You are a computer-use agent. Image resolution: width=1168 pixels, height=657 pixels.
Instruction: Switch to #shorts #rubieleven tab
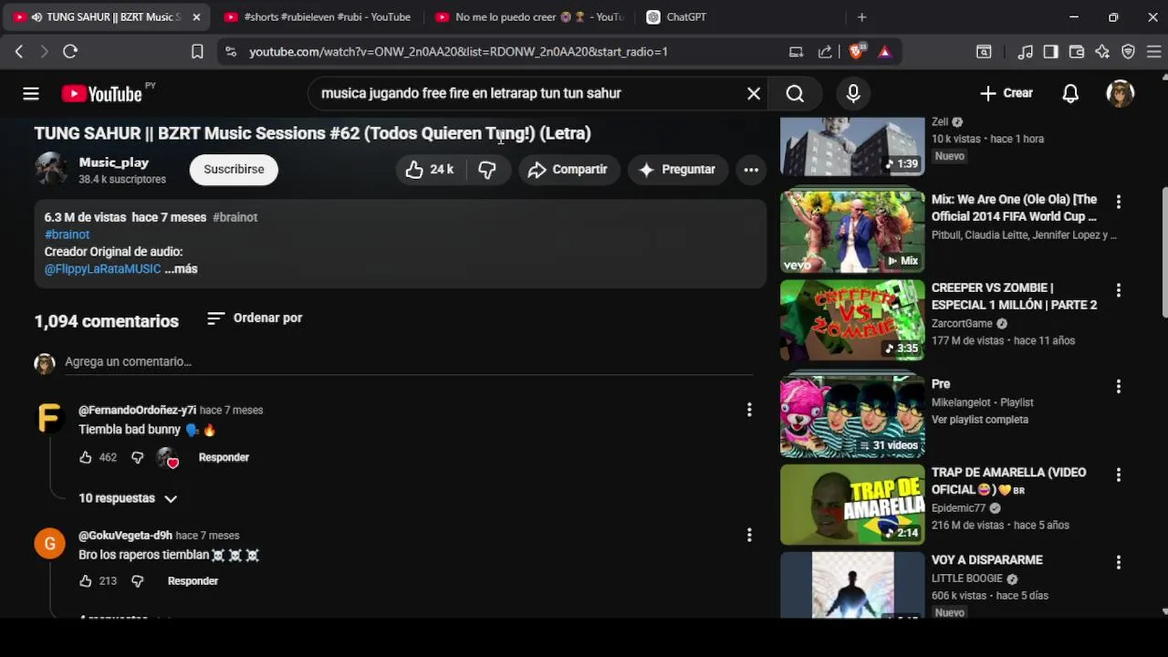317,17
